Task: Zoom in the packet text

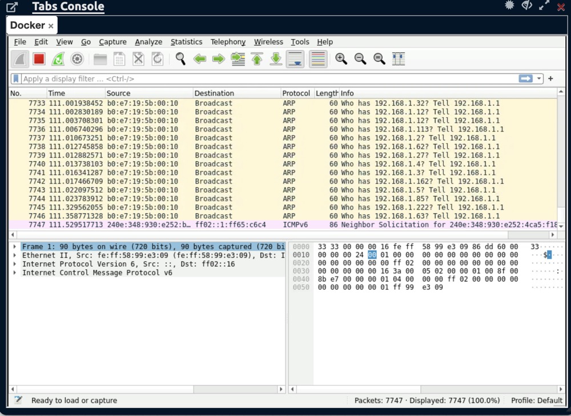Action: pyautogui.click(x=341, y=59)
